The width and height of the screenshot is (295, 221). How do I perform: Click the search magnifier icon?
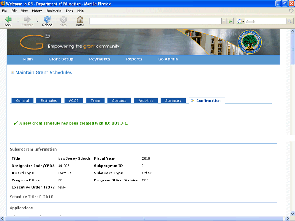pyautogui.click(x=289, y=22)
